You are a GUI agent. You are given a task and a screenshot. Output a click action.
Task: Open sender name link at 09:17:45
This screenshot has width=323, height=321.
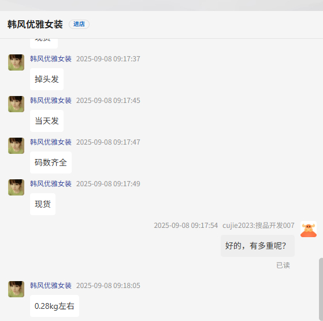pyautogui.click(x=51, y=101)
